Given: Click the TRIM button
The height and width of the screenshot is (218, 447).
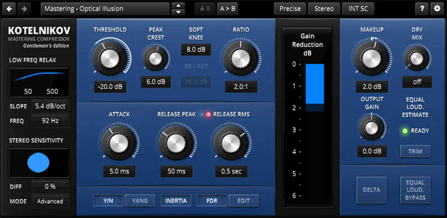Looking at the screenshot, I should point(415,151).
